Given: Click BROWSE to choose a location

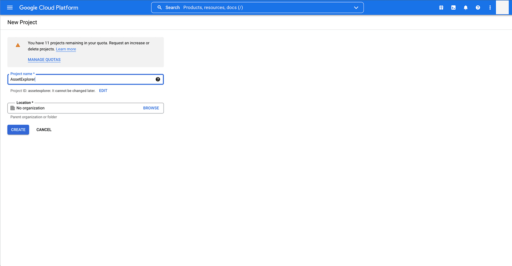Looking at the screenshot, I should pyautogui.click(x=151, y=108).
